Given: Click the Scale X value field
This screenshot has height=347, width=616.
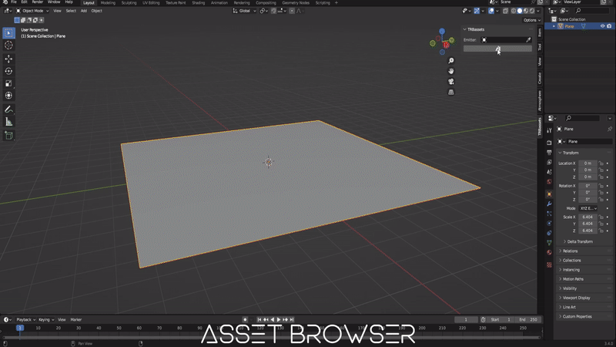Looking at the screenshot, I should coord(588,217).
